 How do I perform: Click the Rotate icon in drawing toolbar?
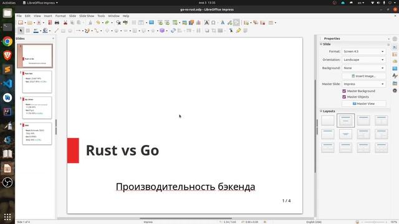[x=173, y=30]
